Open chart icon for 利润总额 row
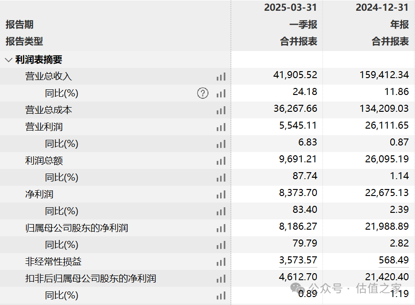This screenshot has width=415, height=305. (x=221, y=161)
